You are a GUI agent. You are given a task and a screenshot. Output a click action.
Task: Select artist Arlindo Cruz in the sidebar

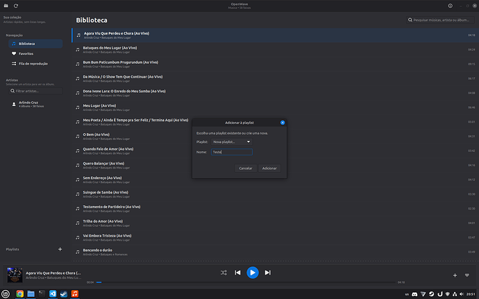pyautogui.click(x=35, y=104)
